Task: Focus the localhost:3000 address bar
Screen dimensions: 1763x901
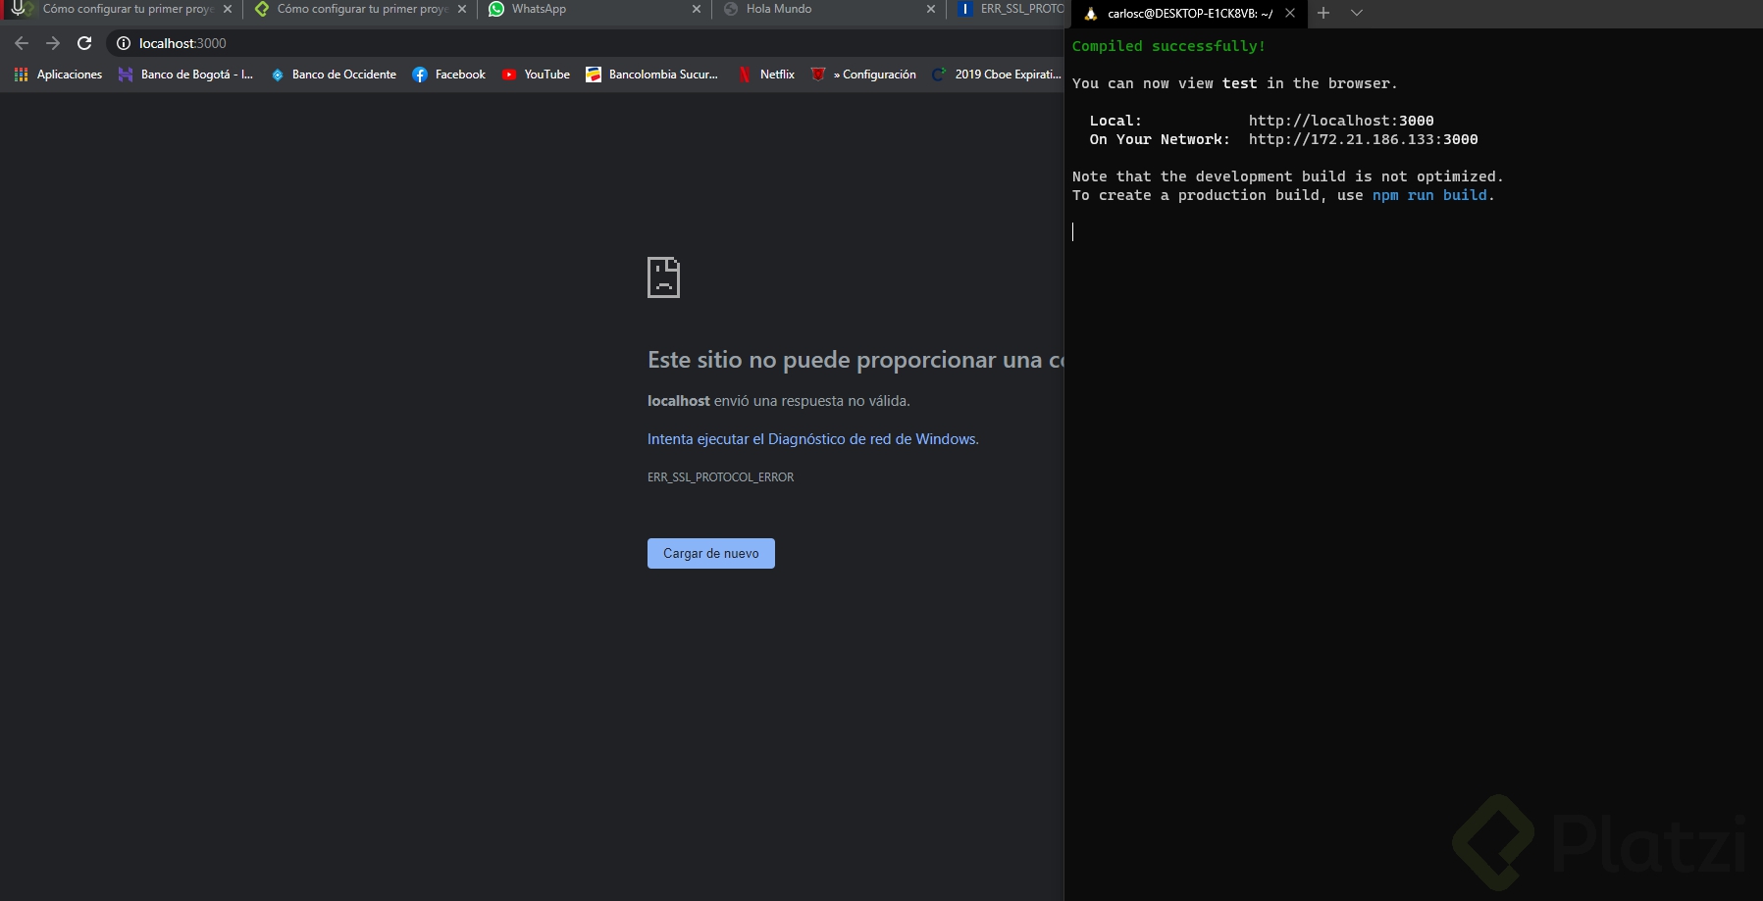Action: point(589,43)
